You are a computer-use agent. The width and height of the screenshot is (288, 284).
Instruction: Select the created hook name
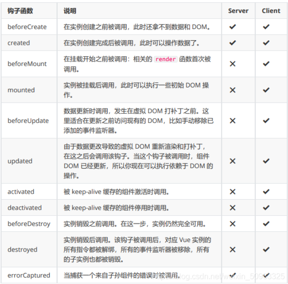(x=19, y=43)
